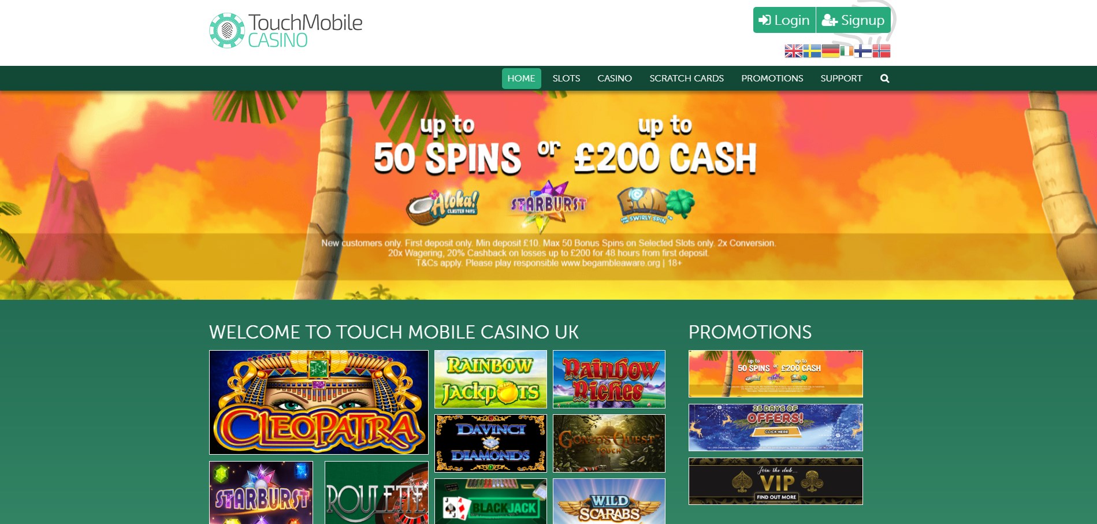Open the DaVinci Diamonds game tile
The width and height of the screenshot is (1097, 524).
click(x=490, y=443)
